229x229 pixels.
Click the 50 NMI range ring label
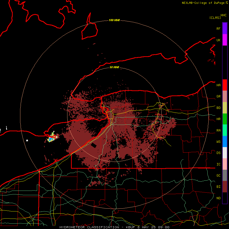pos(114,67)
